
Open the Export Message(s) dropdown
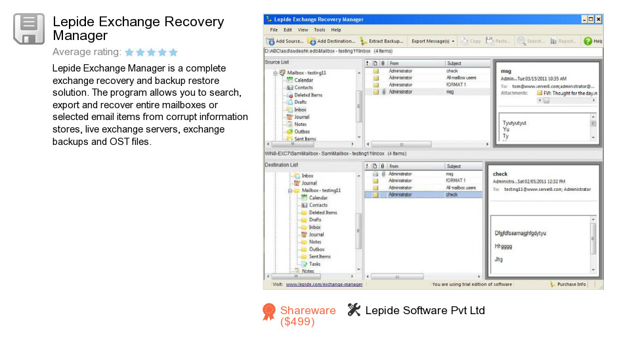(453, 41)
